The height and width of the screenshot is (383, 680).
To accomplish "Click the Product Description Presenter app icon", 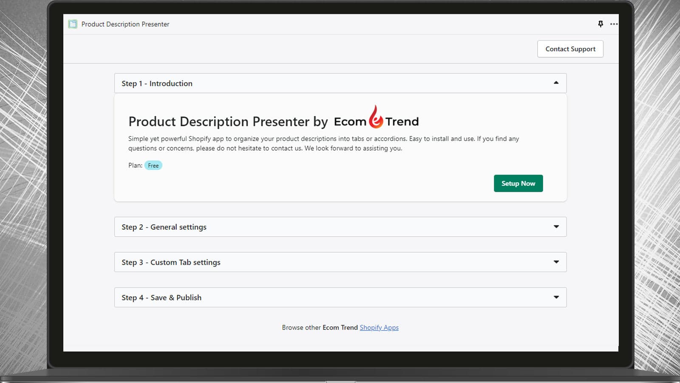I will point(72,24).
